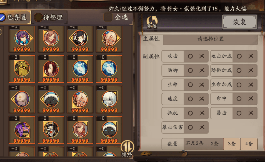Click the X option for 速度

click(x=202, y=99)
